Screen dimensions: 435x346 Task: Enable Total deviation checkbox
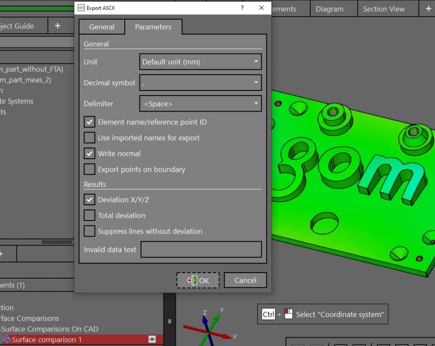[x=89, y=215]
